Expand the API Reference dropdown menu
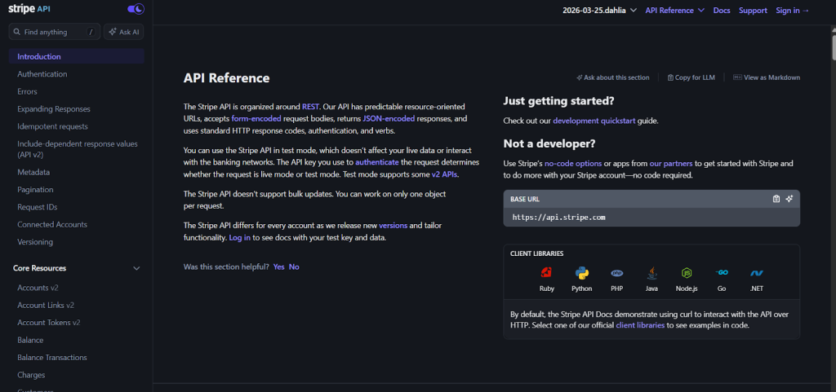The height and width of the screenshot is (392, 836). click(674, 11)
